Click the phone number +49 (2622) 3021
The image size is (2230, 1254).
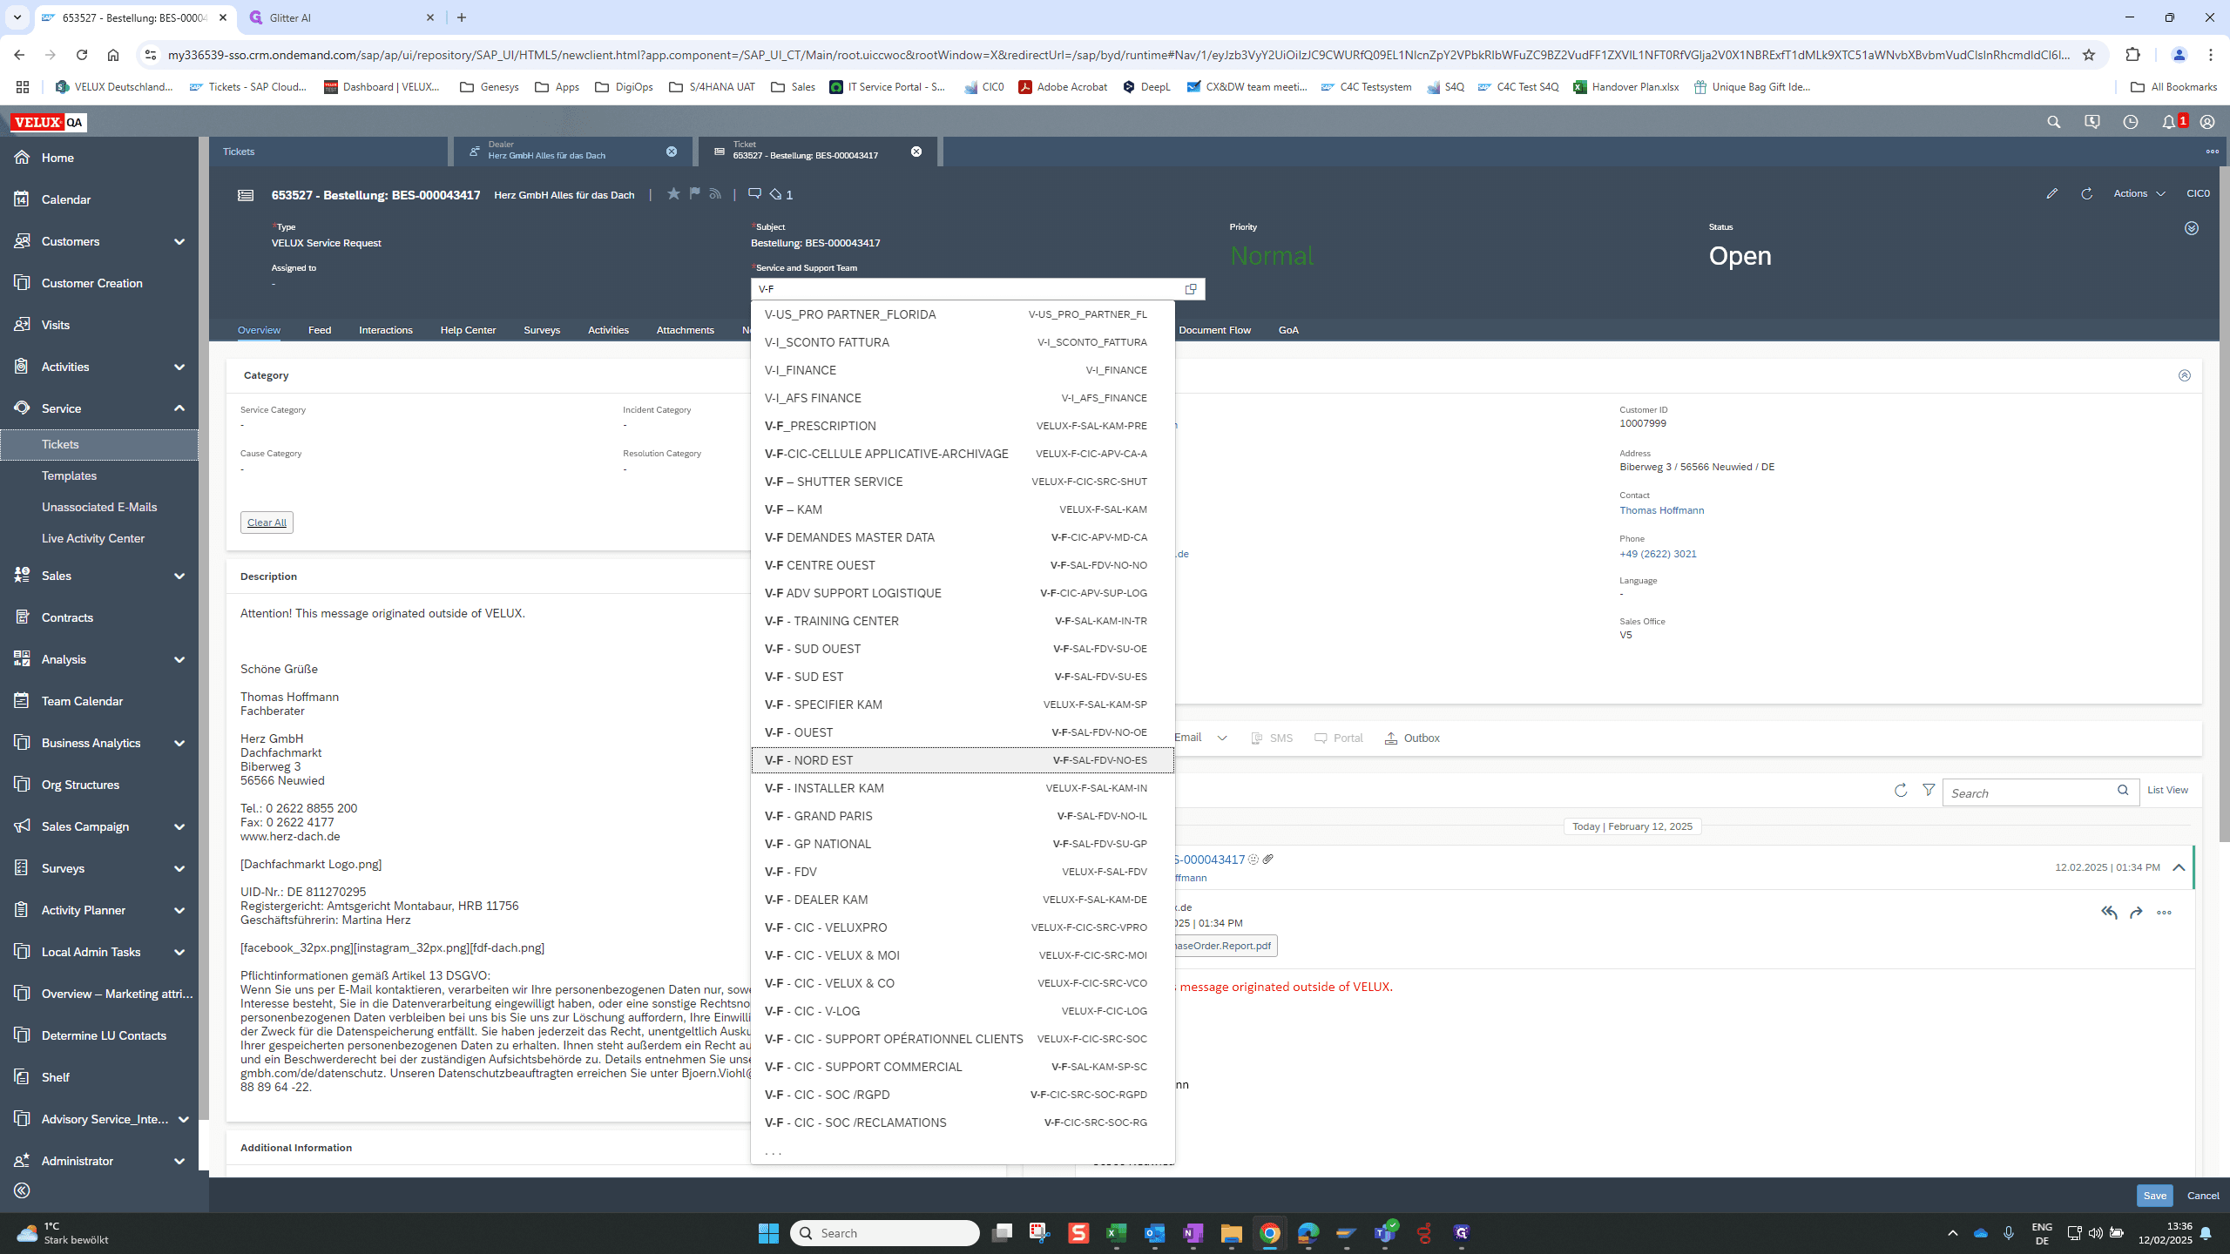[x=1658, y=554]
